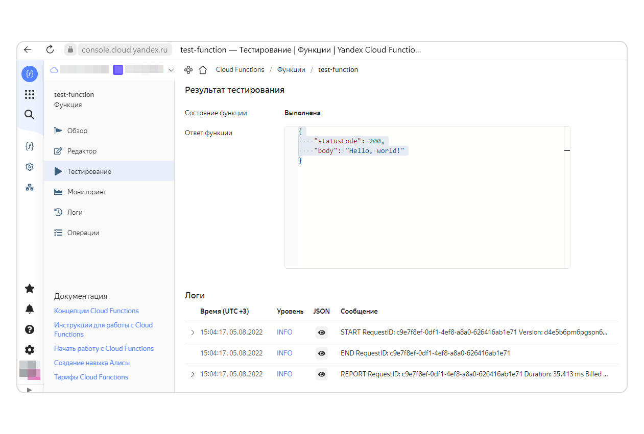The image size is (644, 434).
Task: Open link Тарифы Cloud Functions
Action: [x=91, y=377]
